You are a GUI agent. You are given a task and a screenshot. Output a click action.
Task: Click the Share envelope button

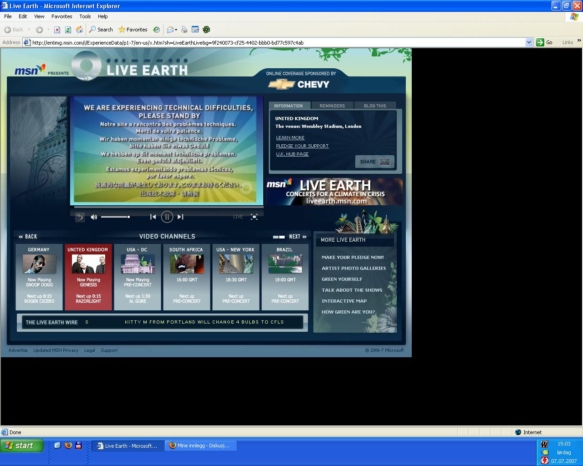pyautogui.click(x=374, y=162)
